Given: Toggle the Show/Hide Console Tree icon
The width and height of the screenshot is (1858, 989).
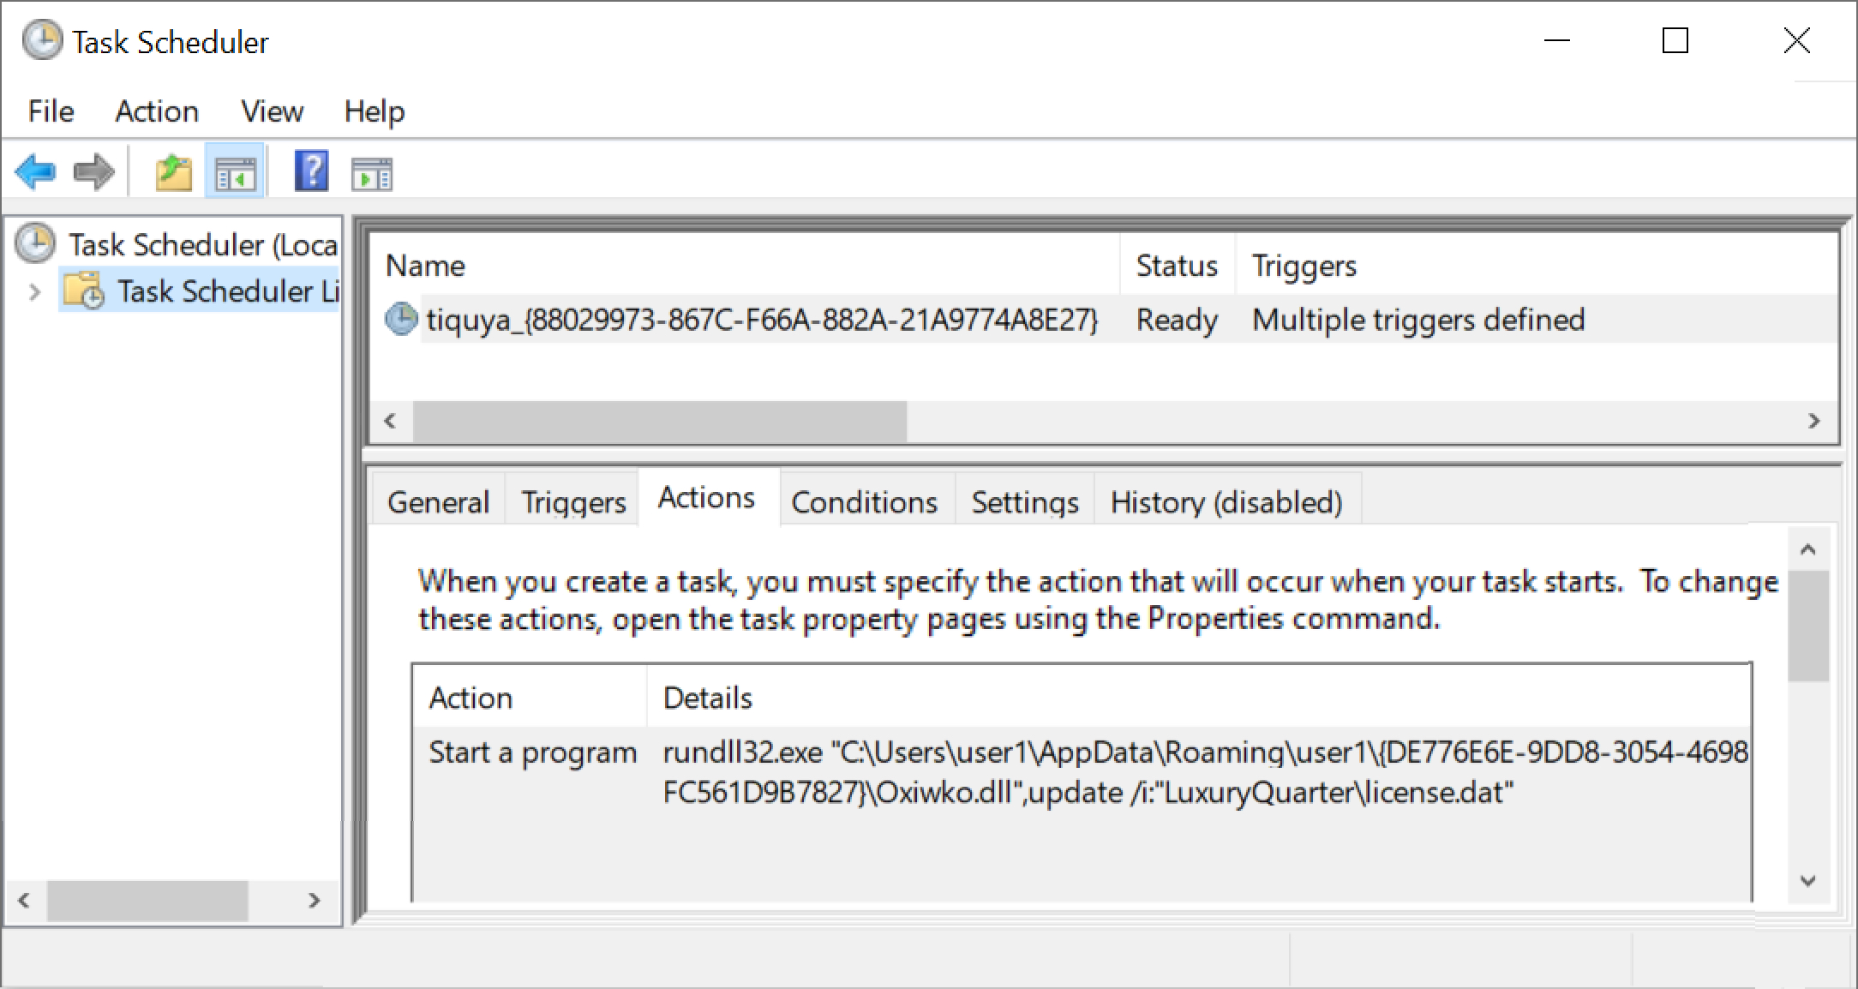Looking at the screenshot, I should pos(234,172).
